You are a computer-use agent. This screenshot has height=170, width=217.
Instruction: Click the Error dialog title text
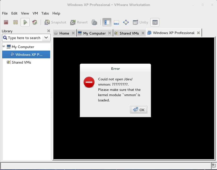click(116, 69)
